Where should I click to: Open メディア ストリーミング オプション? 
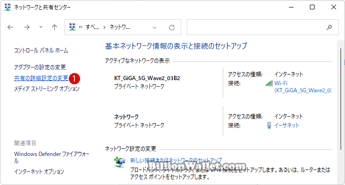pos(47,89)
